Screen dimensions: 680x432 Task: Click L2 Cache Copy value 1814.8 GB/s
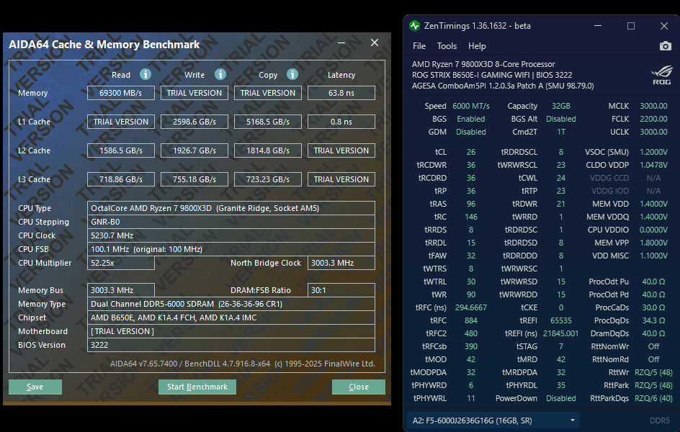[x=268, y=150]
